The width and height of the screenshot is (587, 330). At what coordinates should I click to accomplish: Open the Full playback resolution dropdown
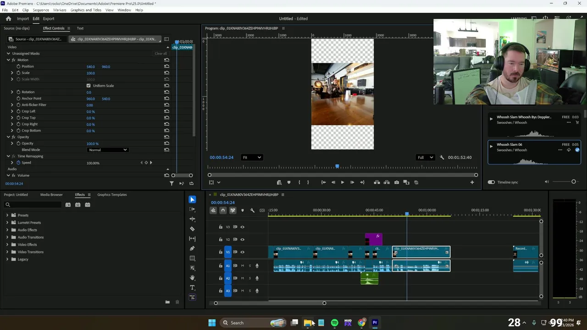[425, 158]
